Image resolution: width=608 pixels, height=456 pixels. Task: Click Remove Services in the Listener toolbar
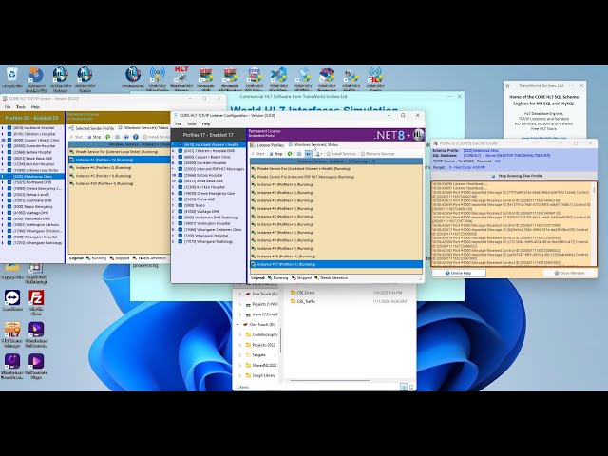(x=376, y=153)
